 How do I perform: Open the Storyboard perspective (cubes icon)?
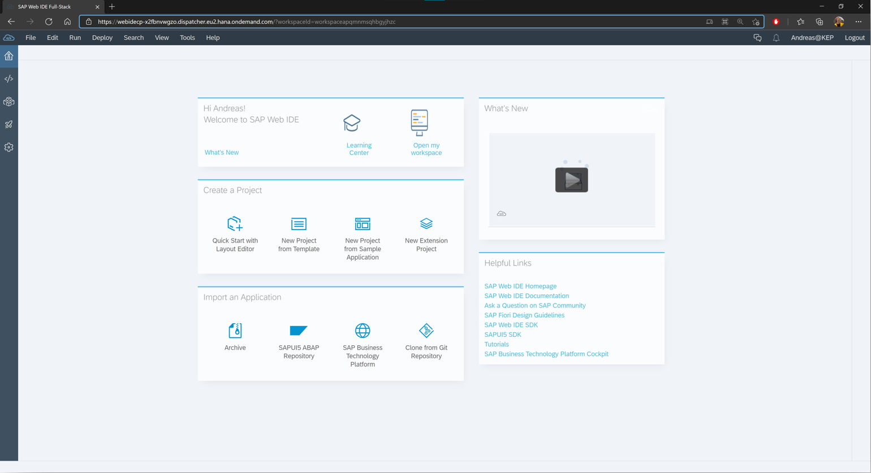coord(8,102)
